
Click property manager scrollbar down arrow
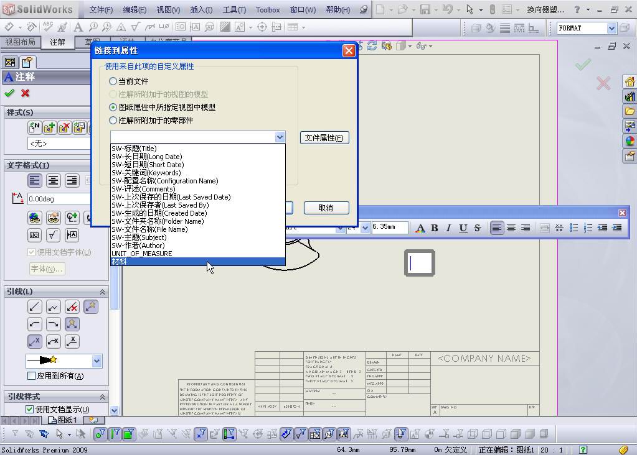click(114, 410)
